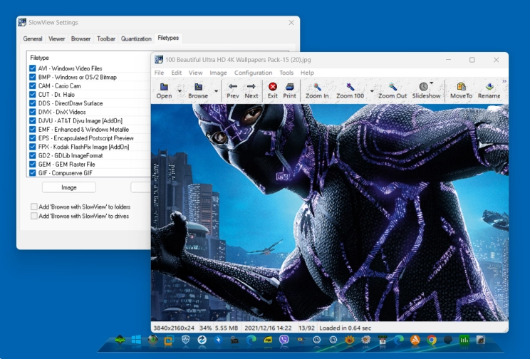Viewport: 530px width, 359px height.
Task: Enable Add 'Browse with SlowView' to drives
Action: (x=33, y=216)
